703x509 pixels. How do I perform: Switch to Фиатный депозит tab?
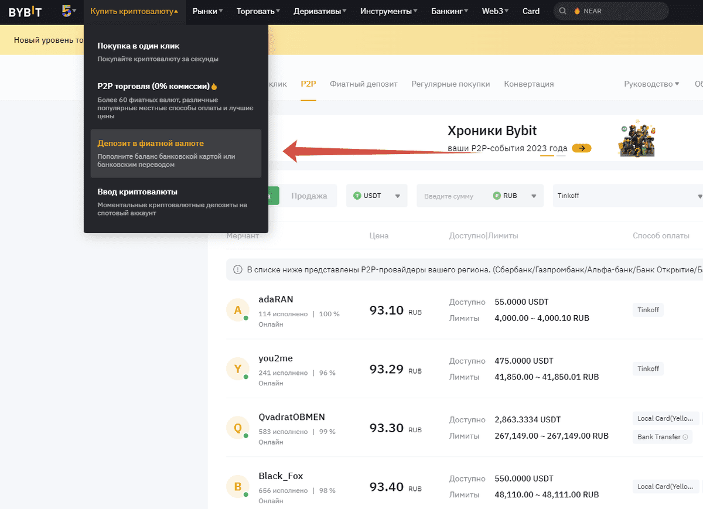[x=364, y=84]
